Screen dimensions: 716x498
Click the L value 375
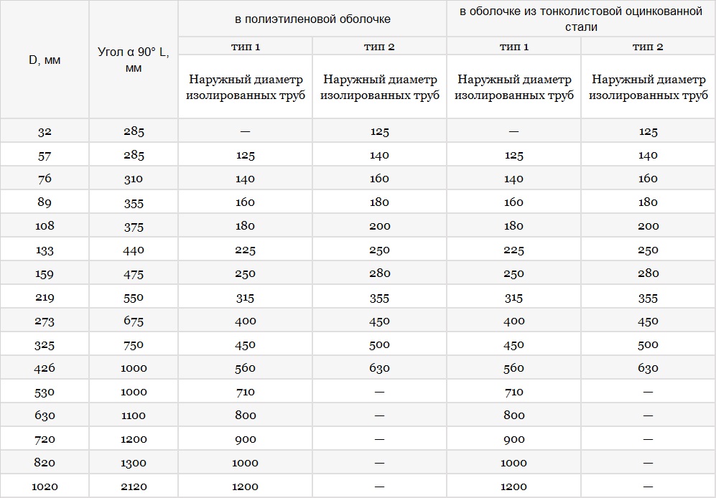tap(134, 227)
